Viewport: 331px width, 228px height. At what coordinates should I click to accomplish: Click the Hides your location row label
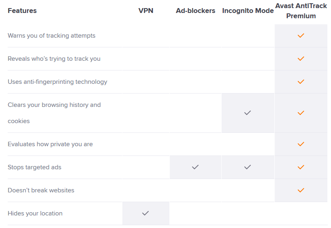click(x=35, y=213)
